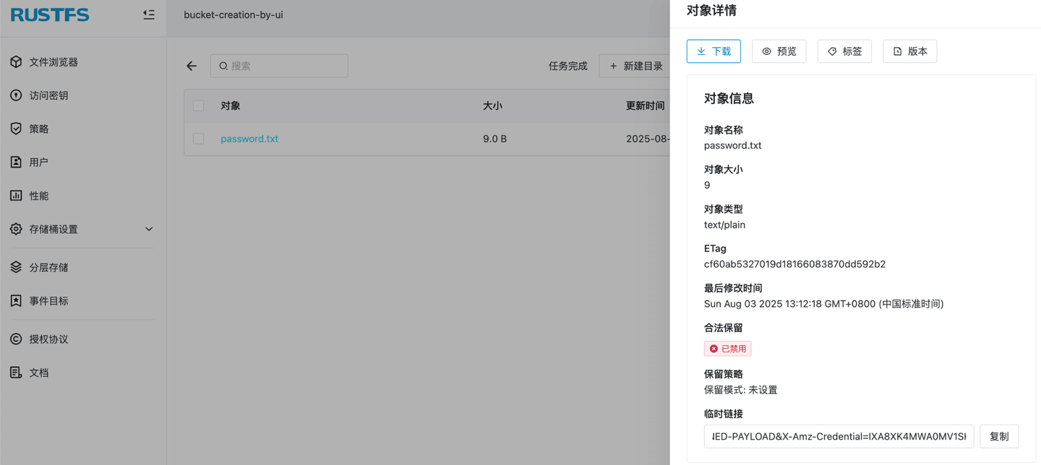The image size is (1041, 465).
Task: Download the object via 下载 button
Action: [714, 51]
